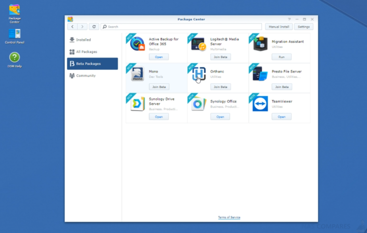Launch the DSM Help desktop icon
Screen dimensions: 367x233
coord(15,60)
